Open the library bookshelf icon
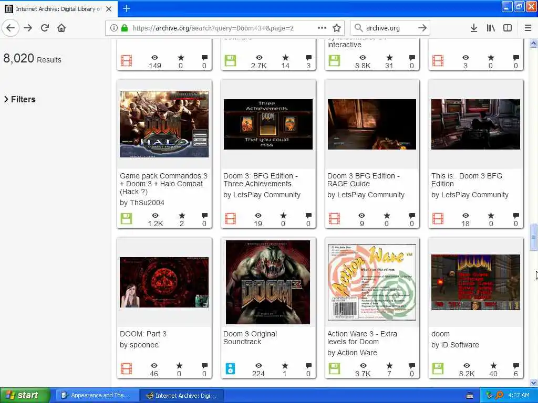Image resolution: width=538 pixels, height=403 pixels. tap(491, 28)
